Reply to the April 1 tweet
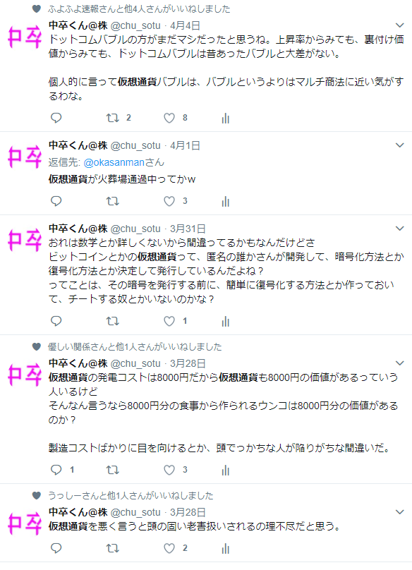The width and height of the screenshot is (412, 570). click(56, 201)
